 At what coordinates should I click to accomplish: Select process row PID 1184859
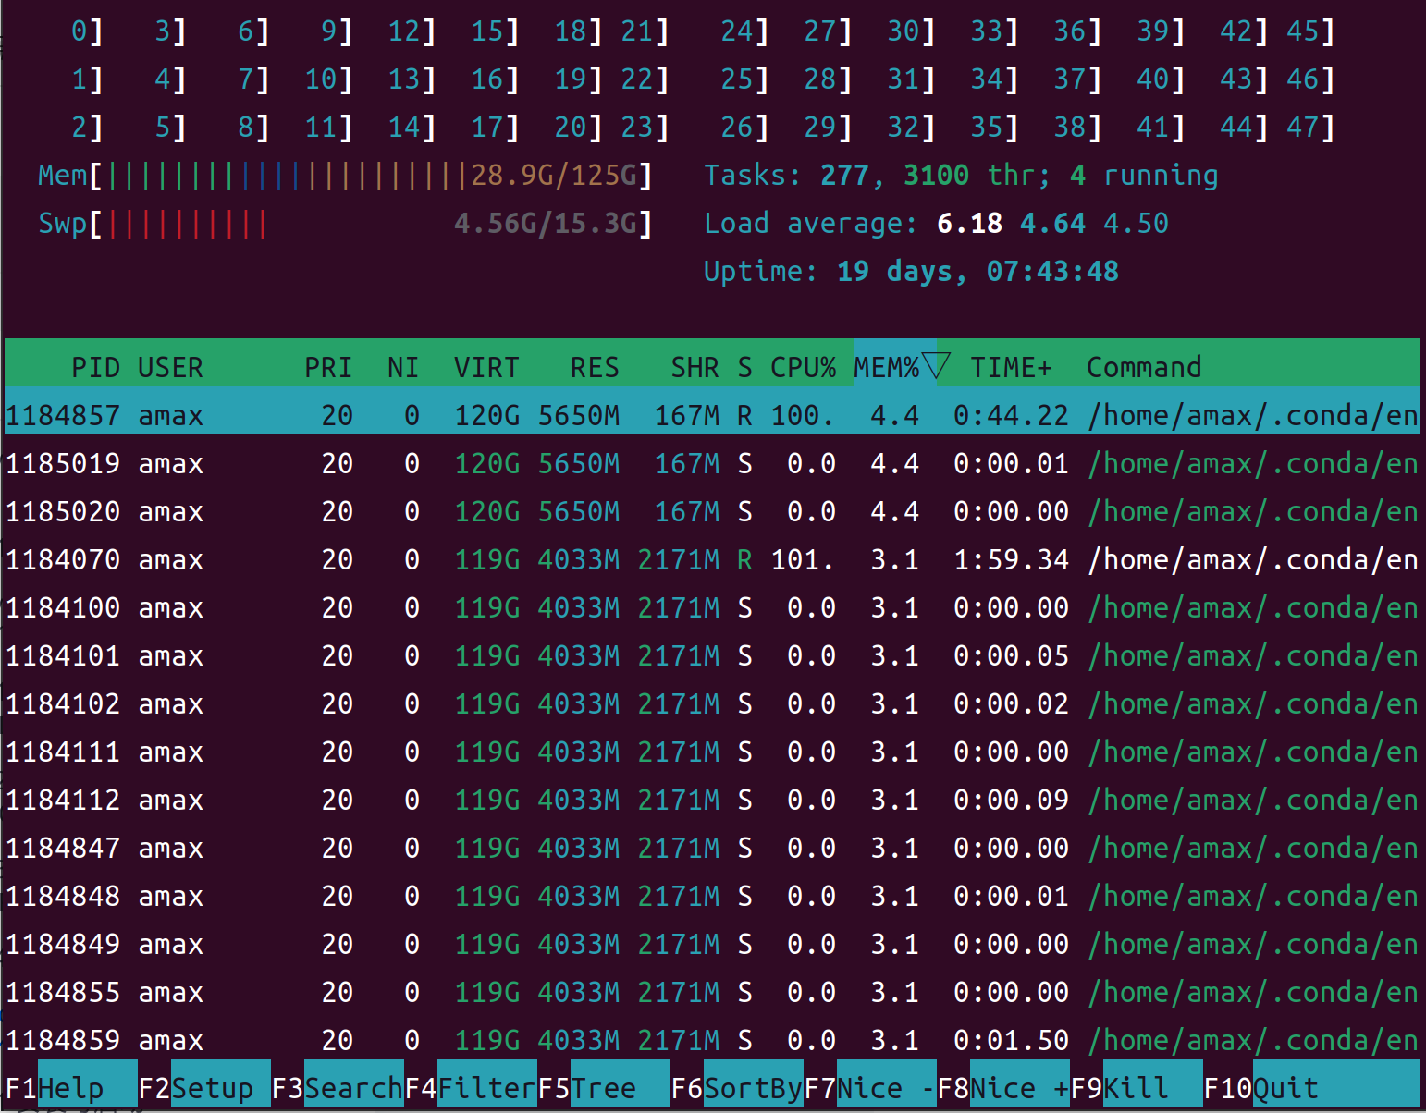point(712,1040)
